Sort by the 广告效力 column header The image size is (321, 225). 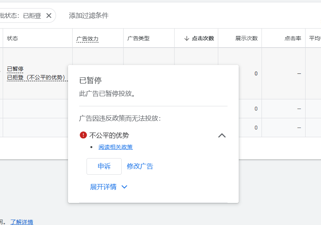click(87, 39)
